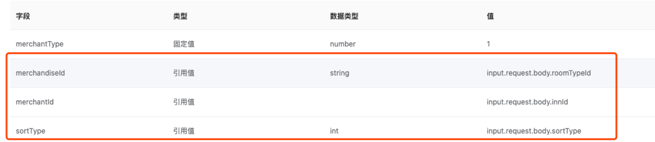Screen dimensions: 655x142
Task: Click the 字段 column header
Action: point(23,16)
